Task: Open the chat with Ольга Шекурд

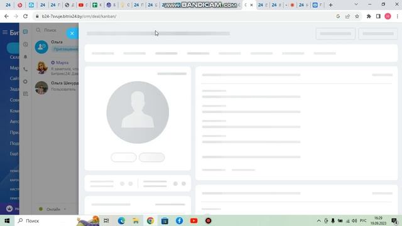Action: (57, 88)
